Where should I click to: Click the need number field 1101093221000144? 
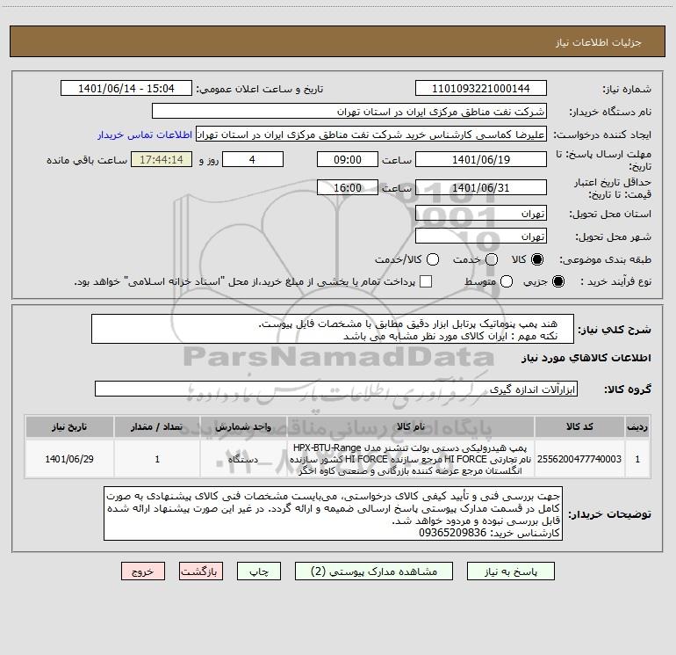click(x=481, y=89)
